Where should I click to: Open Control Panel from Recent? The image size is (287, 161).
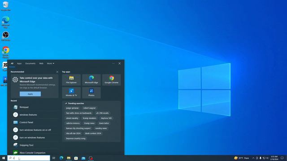[35, 122]
